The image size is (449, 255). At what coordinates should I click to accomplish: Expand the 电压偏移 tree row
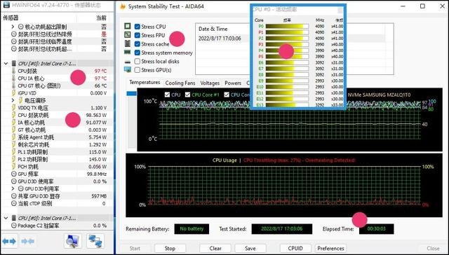13,100
